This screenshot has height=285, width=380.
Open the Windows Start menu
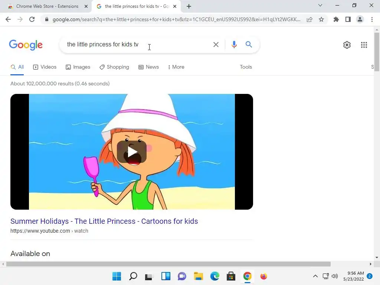coord(117,276)
